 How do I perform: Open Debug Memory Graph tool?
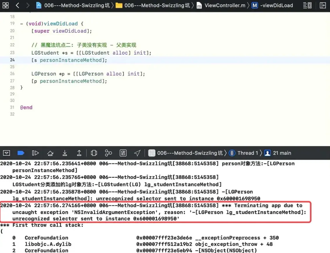click(x=108, y=153)
